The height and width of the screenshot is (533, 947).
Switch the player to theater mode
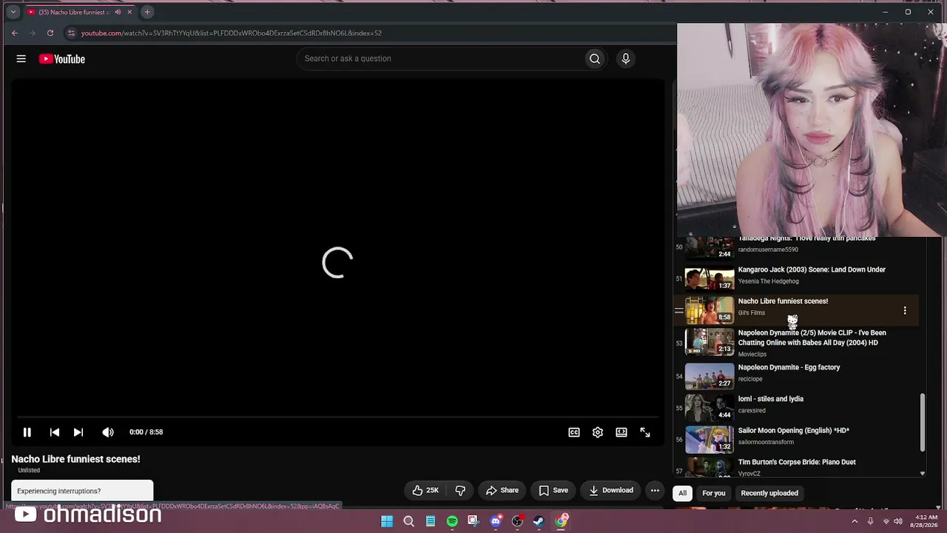click(x=621, y=432)
